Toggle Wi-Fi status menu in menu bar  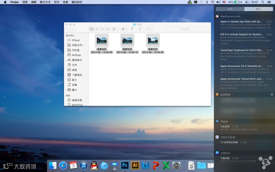212,2
